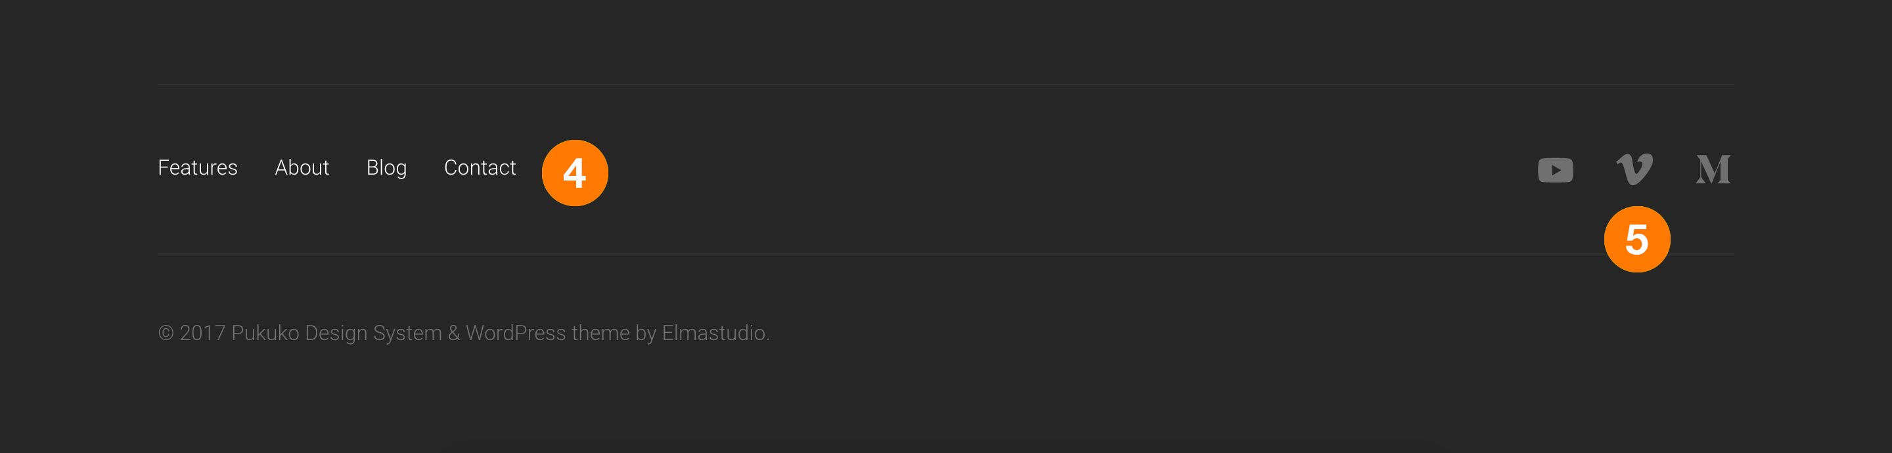Click the copyright symbol in the footer
The image size is (1892, 453).
point(166,333)
